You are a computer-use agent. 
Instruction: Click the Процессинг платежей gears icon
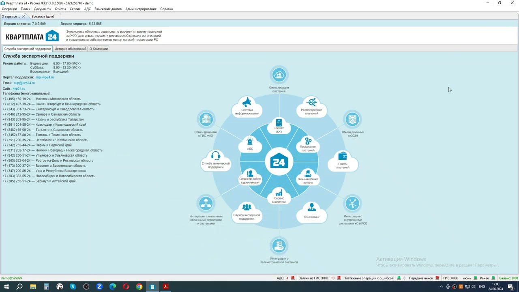(308, 141)
